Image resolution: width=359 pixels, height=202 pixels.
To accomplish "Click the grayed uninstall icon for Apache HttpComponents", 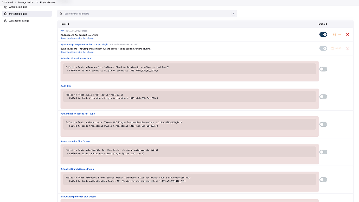I will pyautogui.click(x=348, y=48).
